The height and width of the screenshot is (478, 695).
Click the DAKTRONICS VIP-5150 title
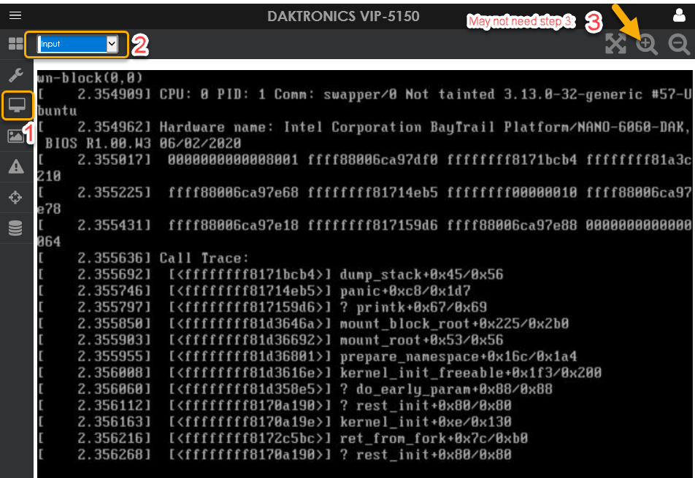coord(343,15)
